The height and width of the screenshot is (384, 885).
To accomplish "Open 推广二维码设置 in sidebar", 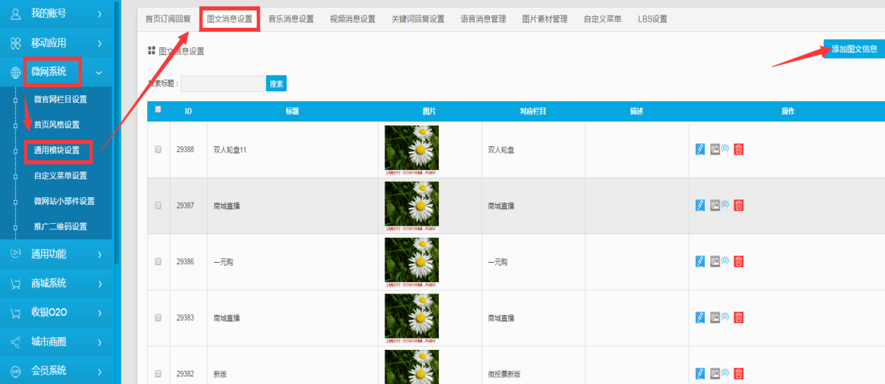I will [x=61, y=226].
